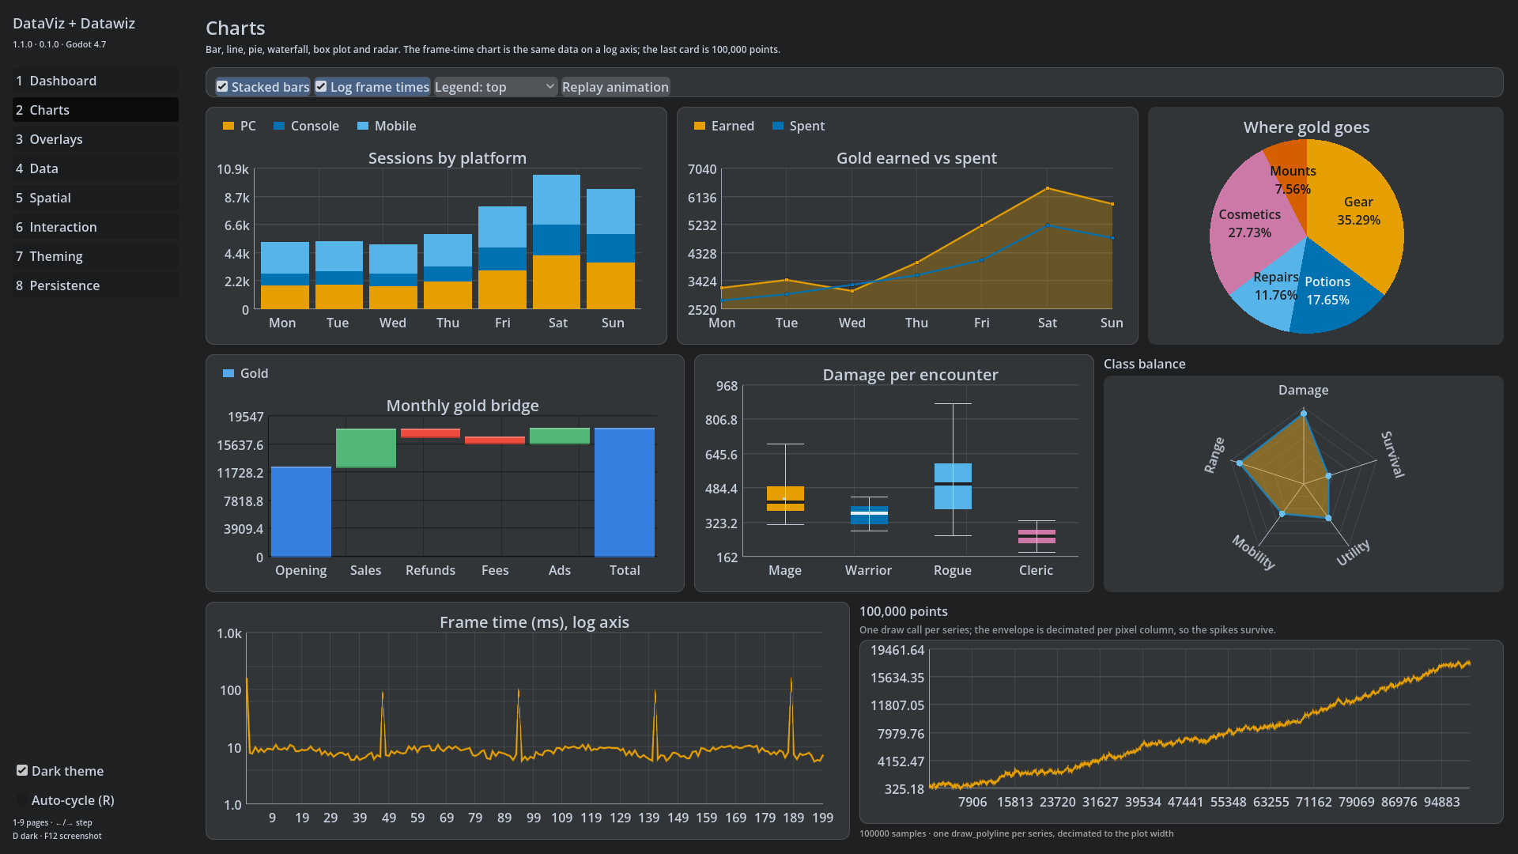Click the 'Gold earned vs spent' title

(916, 158)
